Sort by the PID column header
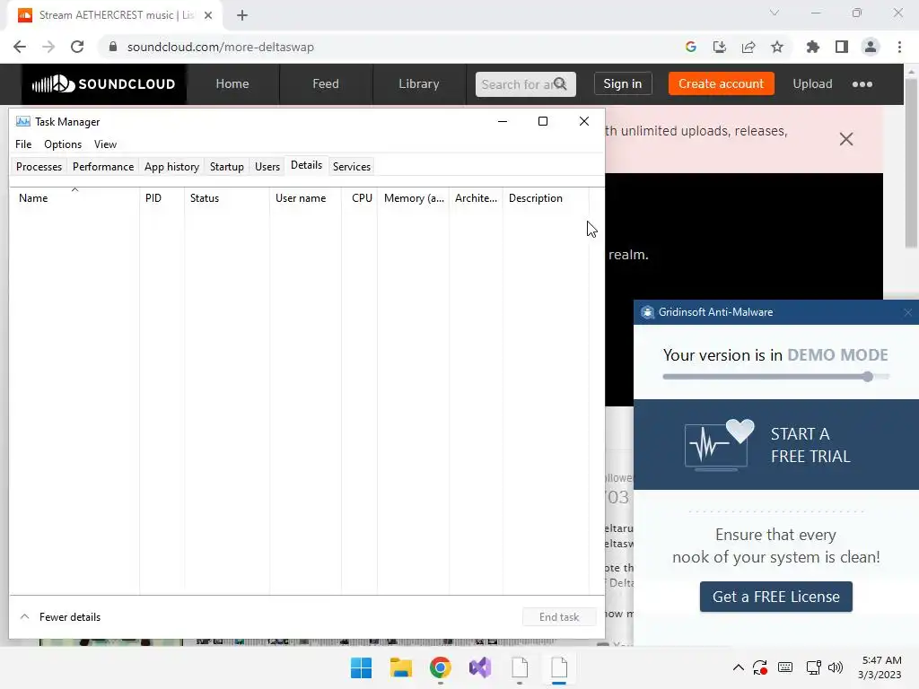This screenshot has height=689, width=919. 162,198
